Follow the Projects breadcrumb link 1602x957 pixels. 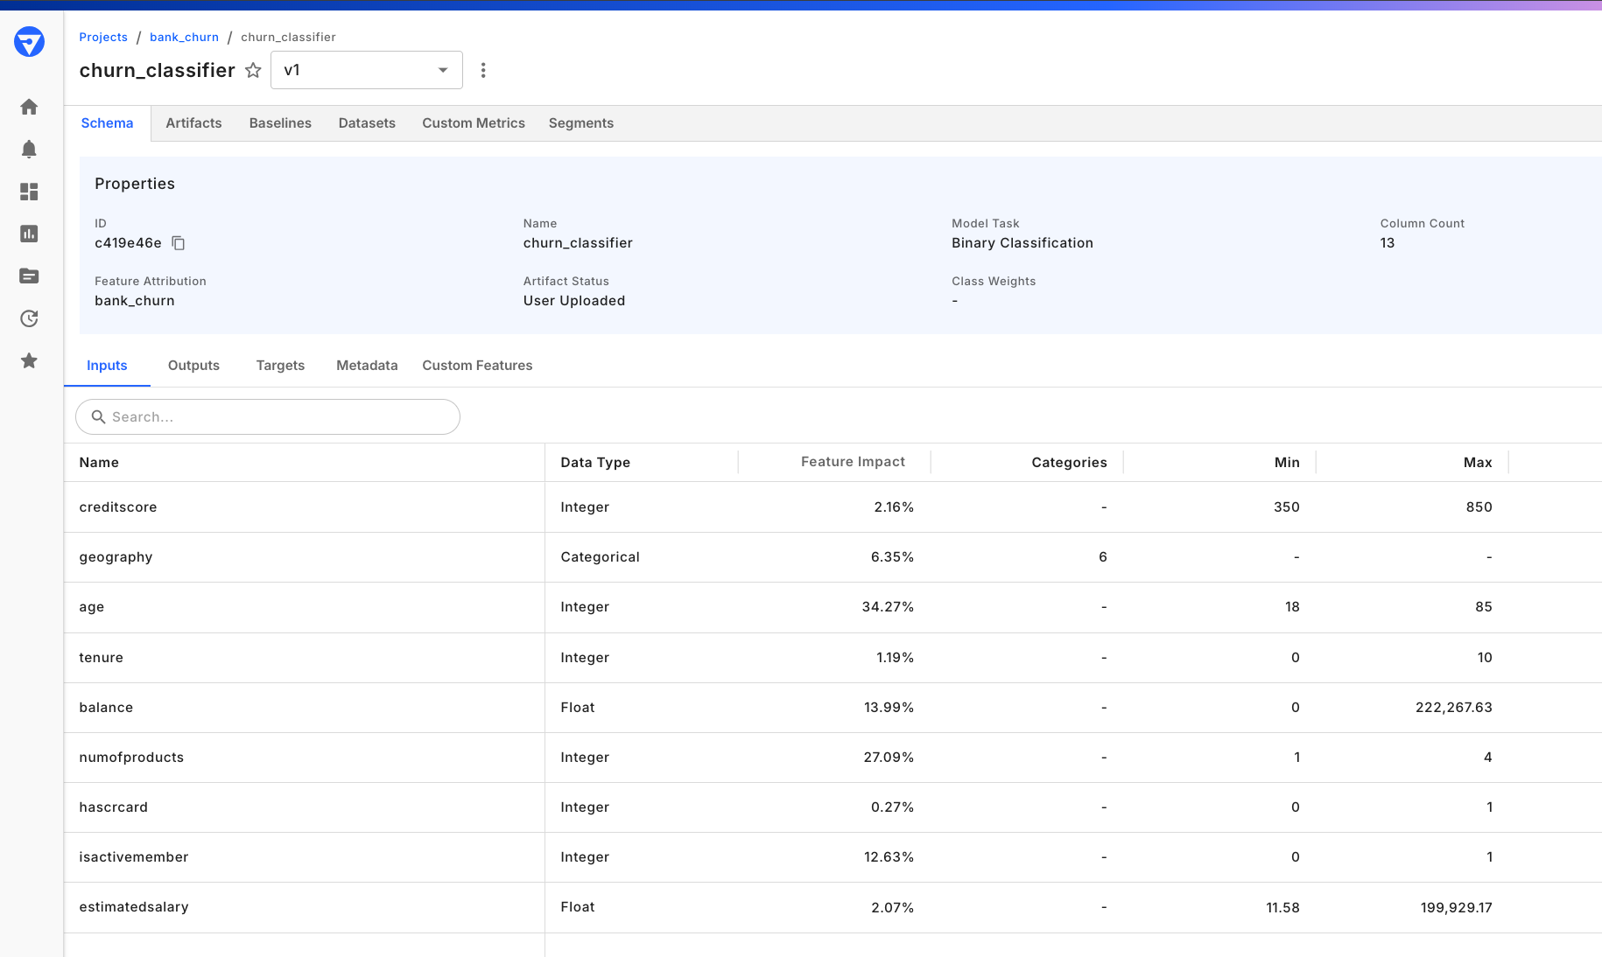point(103,37)
